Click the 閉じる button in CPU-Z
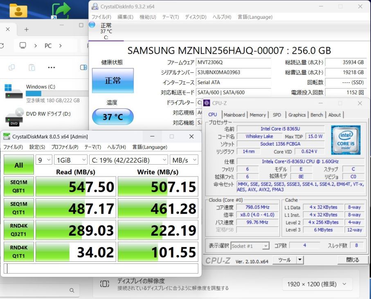 (353, 260)
